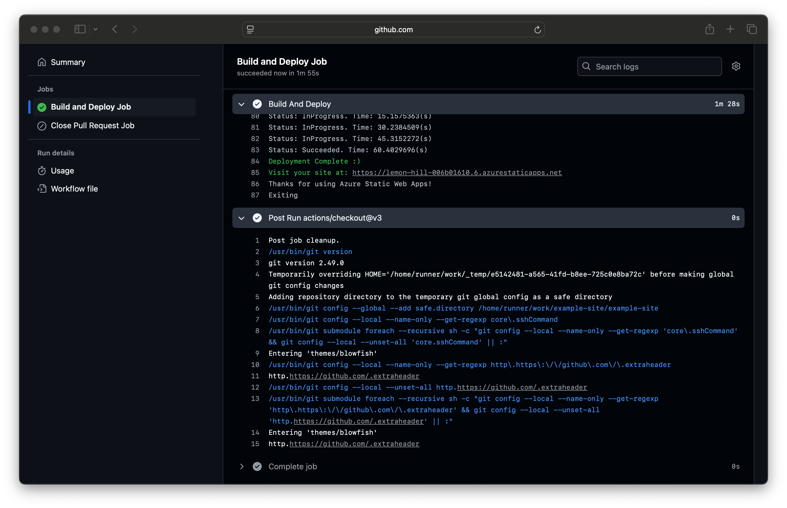Click the 1m 28s step duration
This screenshot has height=508, width=787.
(x=727, y=104)
